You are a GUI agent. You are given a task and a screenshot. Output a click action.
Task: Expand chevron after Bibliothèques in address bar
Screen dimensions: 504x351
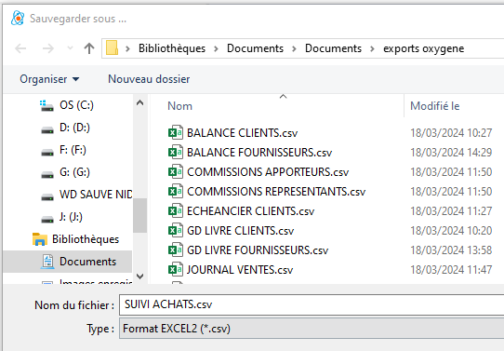[216, 48]
